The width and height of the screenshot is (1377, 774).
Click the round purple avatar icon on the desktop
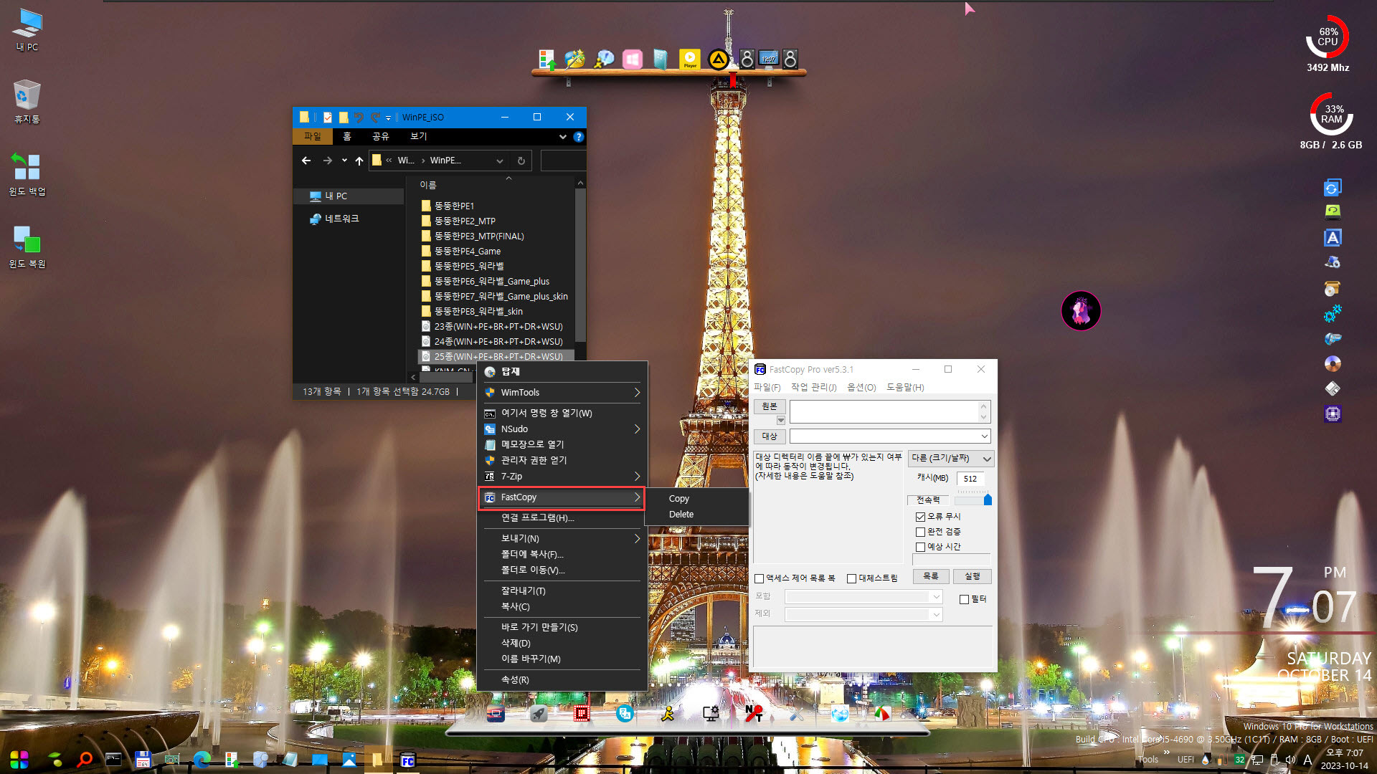1081,310
